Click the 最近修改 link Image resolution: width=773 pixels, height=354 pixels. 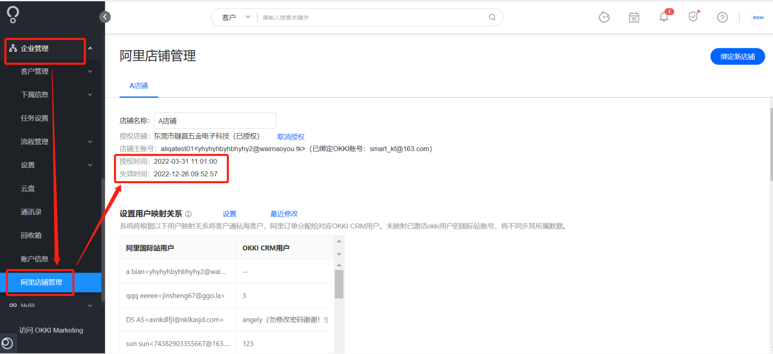[x=284, y=214]
